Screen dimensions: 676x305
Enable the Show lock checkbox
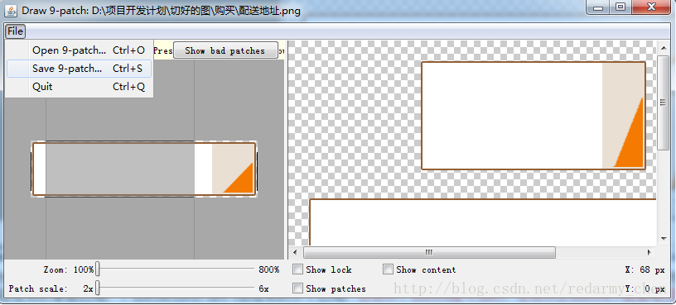tap(297, 269)
